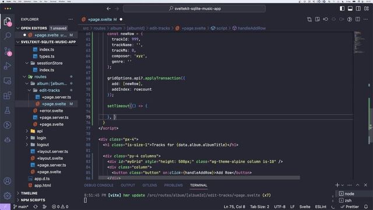The image size is (373, 210).
Task: Close the terminal panel
Action: [x=365, y=185]
